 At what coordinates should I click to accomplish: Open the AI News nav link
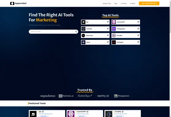click(x=133, y=3)
